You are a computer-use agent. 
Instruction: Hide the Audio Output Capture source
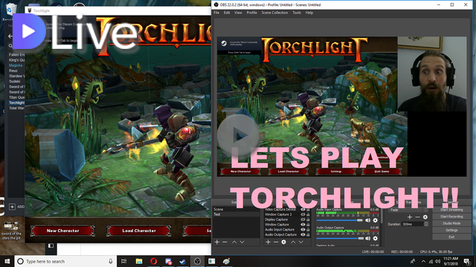[303, 234]
